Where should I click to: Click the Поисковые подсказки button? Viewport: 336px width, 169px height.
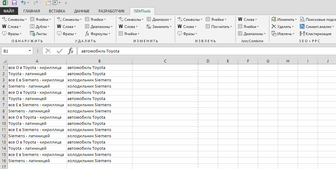point(318,20)
